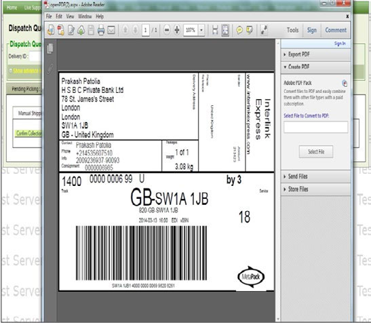Click the weight text '3.08 kg'
Screen dimensions: 371x323
[184, 167]
